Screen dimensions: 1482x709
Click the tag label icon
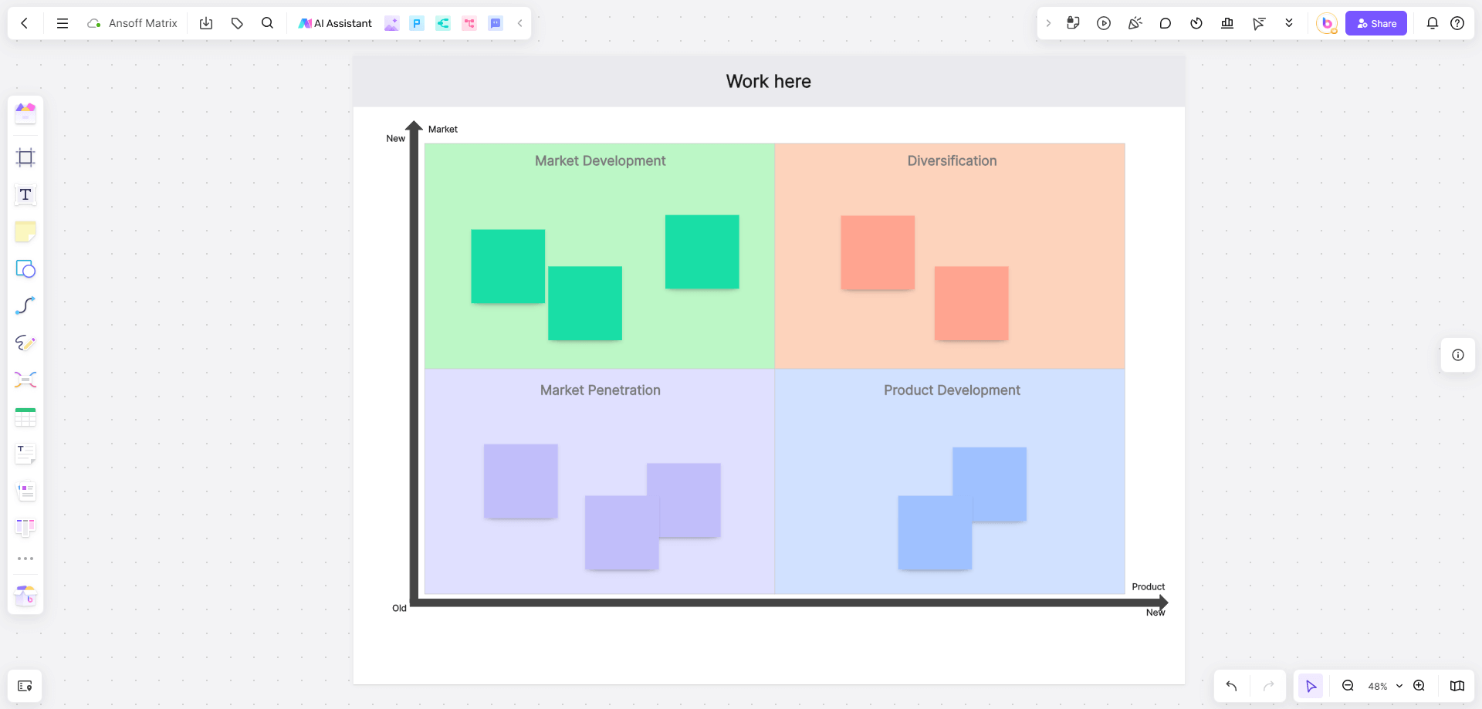pos(237,23)
